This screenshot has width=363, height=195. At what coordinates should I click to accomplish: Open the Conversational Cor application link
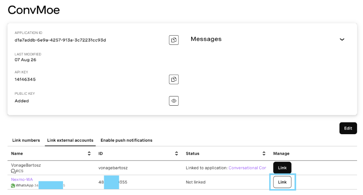click(247, 168)
